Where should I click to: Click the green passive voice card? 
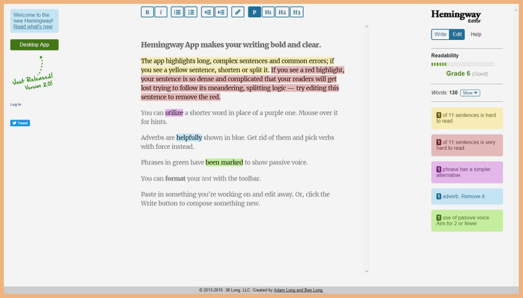point(467,220)
